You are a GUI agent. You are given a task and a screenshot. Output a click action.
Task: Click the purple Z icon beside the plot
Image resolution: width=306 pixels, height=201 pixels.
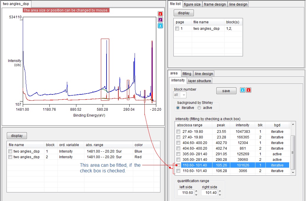(160, 20)
